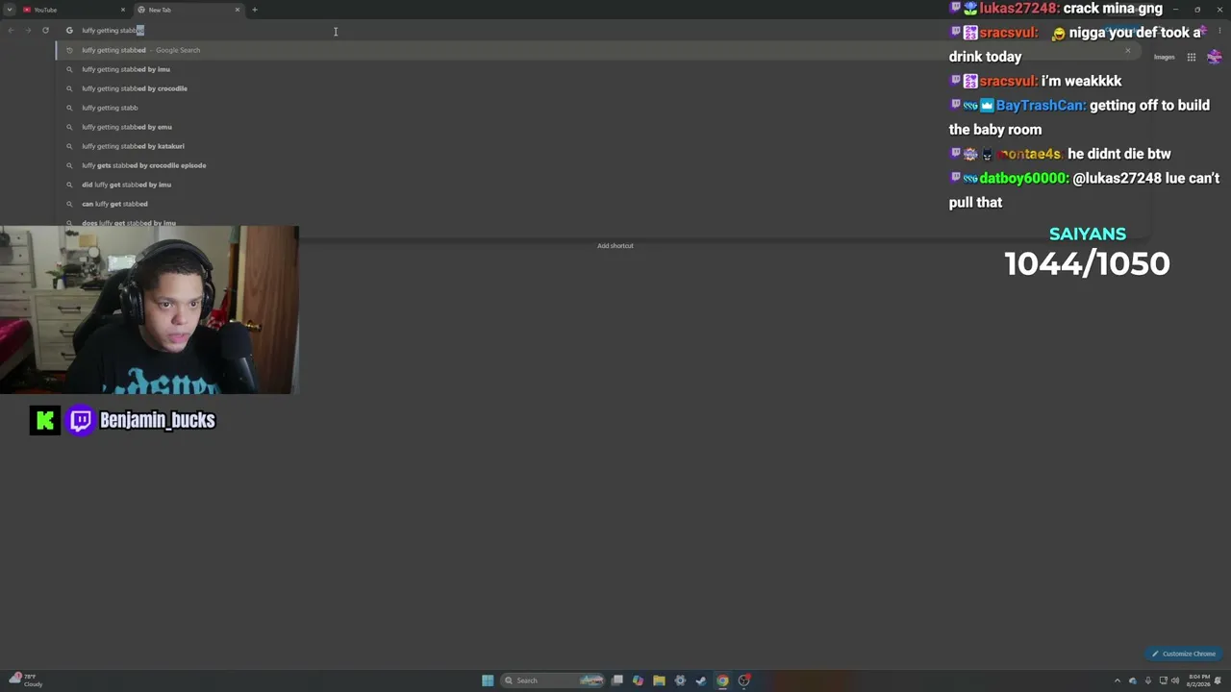
Task: Click the Customize Chrome button
Action: coord(1184,654)
